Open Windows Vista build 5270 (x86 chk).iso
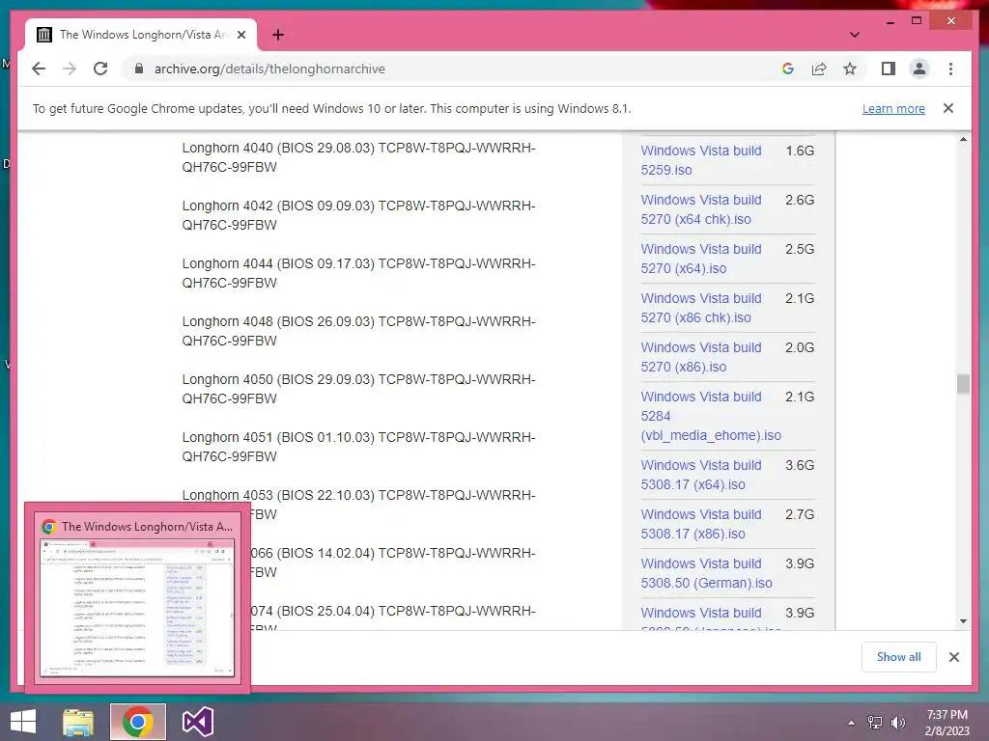The height and width of the screenshot is (741, 989). 701,308
